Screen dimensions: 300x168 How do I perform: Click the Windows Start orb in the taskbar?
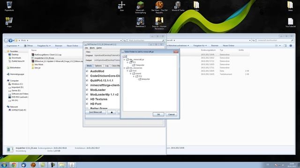[4, 165]
